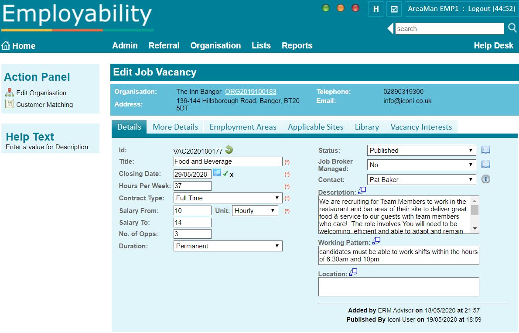Open the calendar date picker for Closing Date

(216, 173)
